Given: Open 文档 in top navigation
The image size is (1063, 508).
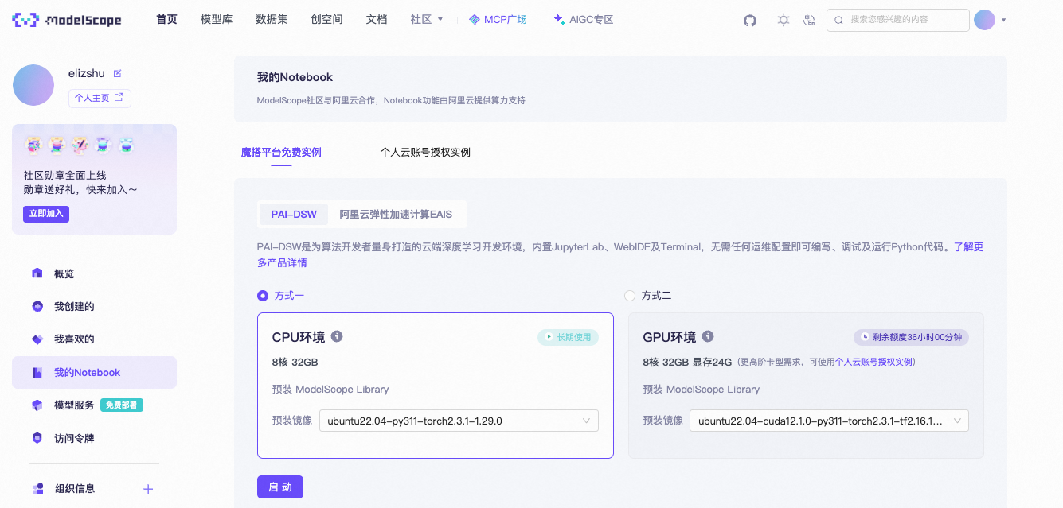Looking at the screenshot, I should pos(377,20).
